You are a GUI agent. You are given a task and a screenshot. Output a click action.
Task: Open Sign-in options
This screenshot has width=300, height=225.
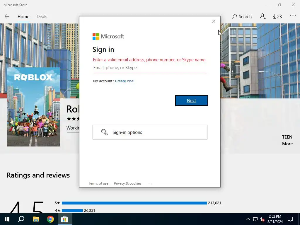point(150,132)
